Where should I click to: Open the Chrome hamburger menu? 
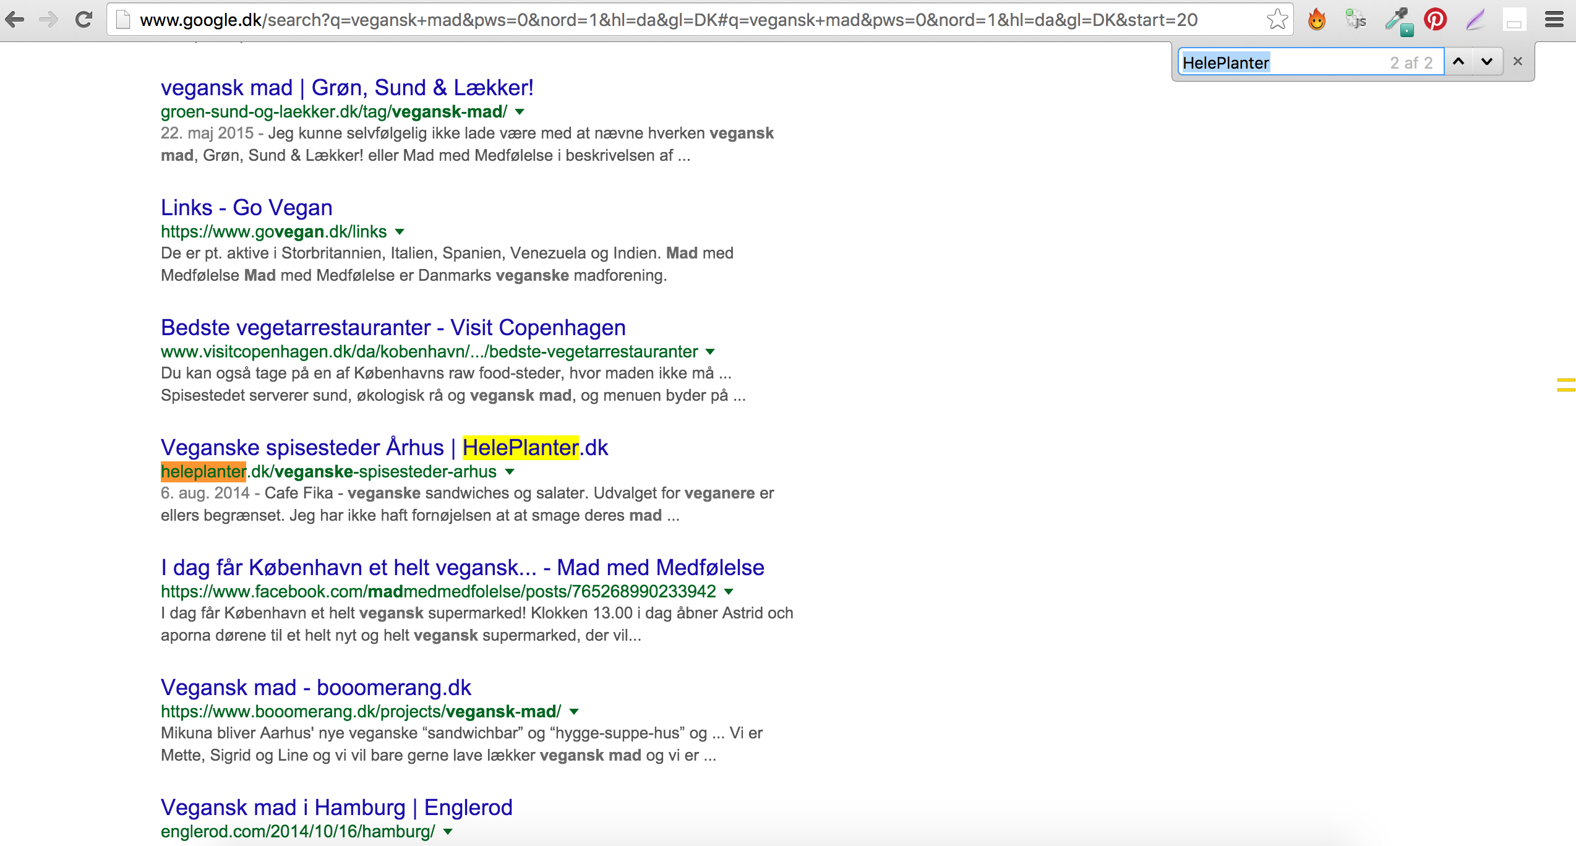pos(1554,20)
